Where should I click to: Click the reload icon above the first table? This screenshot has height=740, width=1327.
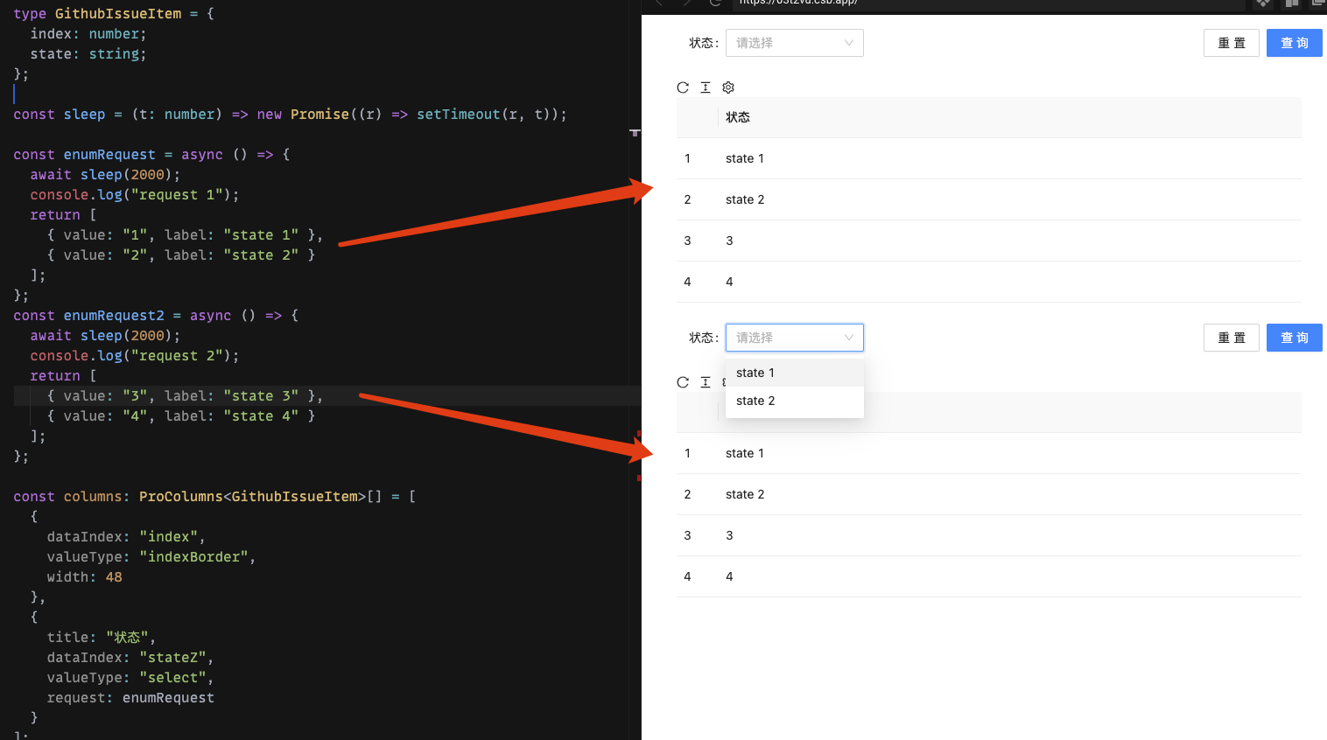point(683,87)
